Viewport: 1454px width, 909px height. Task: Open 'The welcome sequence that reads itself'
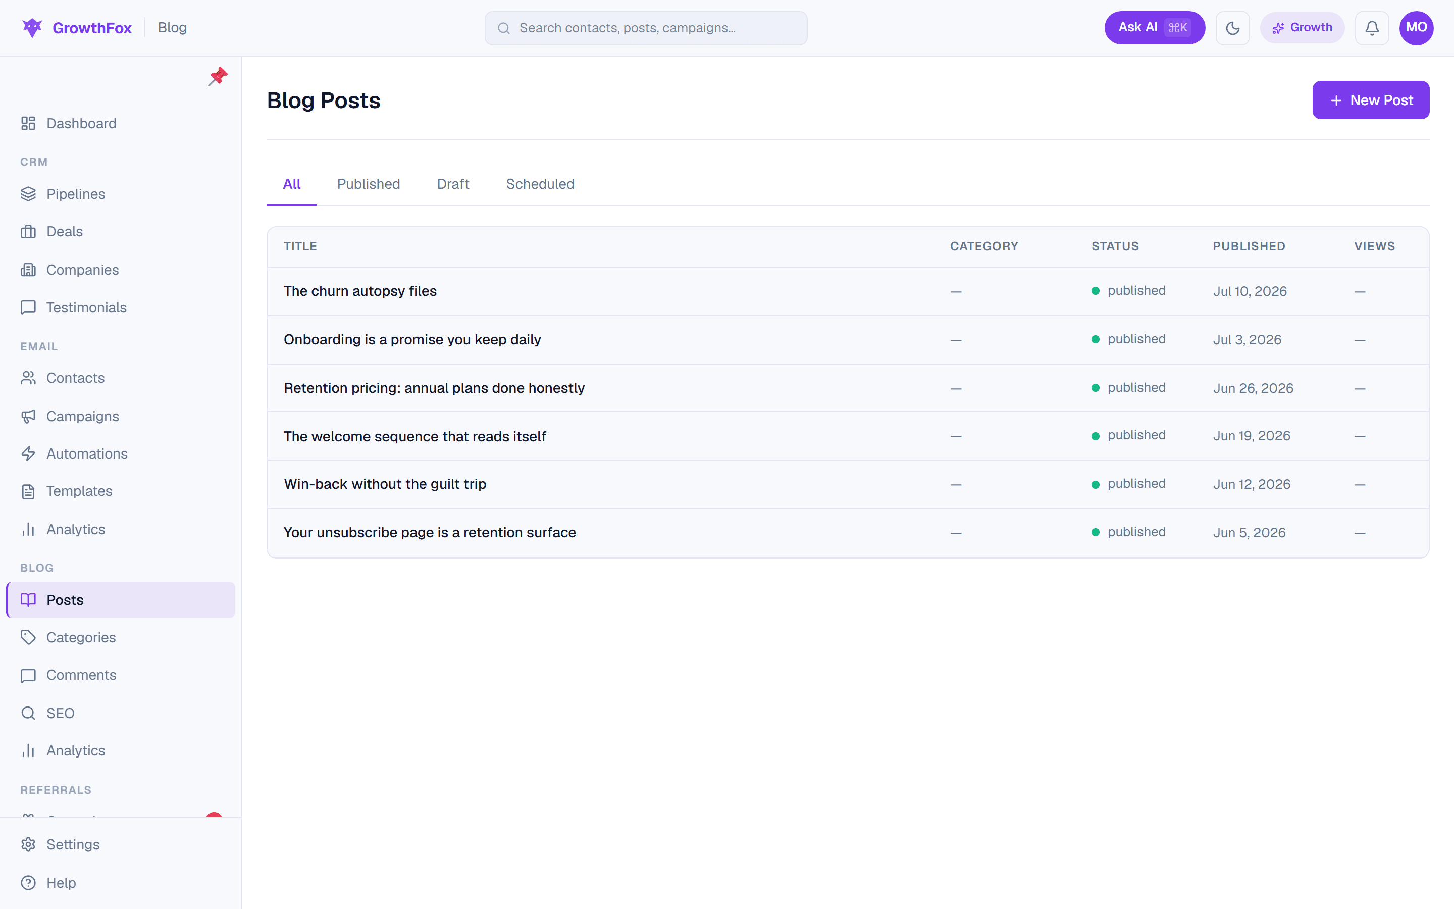414,436
